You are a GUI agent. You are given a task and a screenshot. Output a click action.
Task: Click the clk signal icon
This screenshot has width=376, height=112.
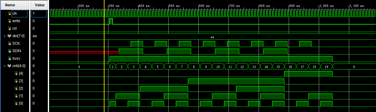tap(10, 13)
